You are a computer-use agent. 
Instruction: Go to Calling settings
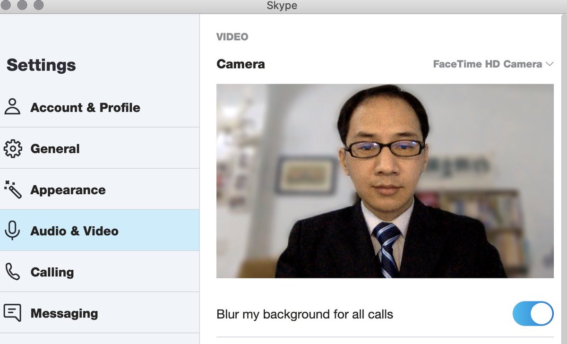100,271
